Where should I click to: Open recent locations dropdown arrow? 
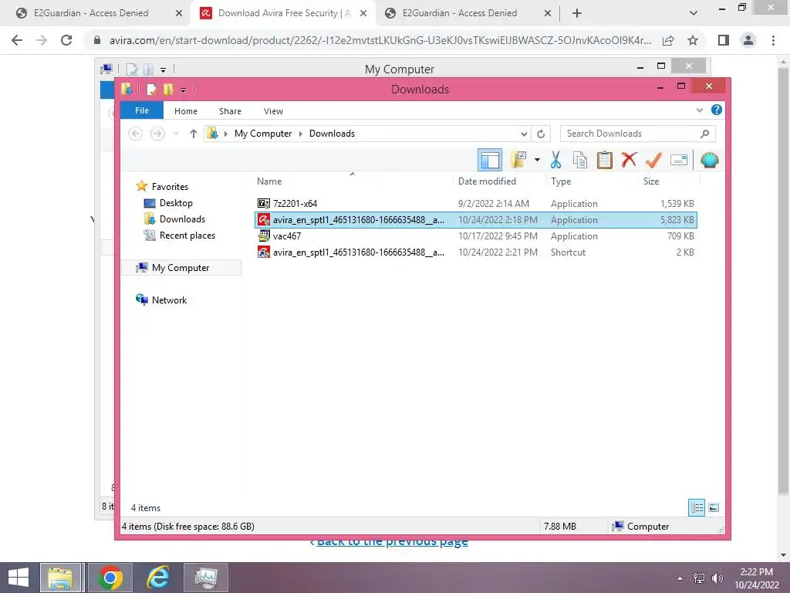176,134
